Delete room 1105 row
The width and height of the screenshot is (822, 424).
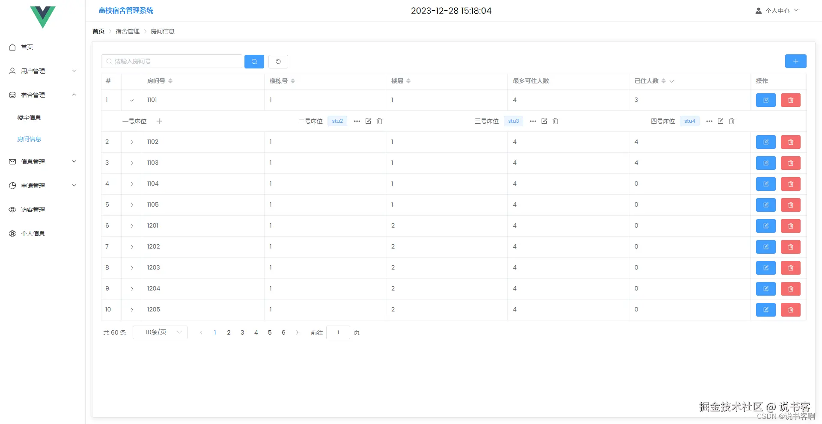point(791,205)
